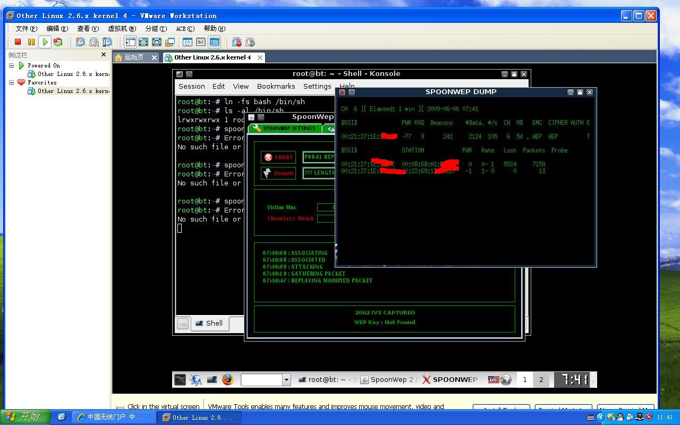Select the Shell tab in Konsole
The height and width of the screenshot is (425, 680).
(x=210, y=323)
